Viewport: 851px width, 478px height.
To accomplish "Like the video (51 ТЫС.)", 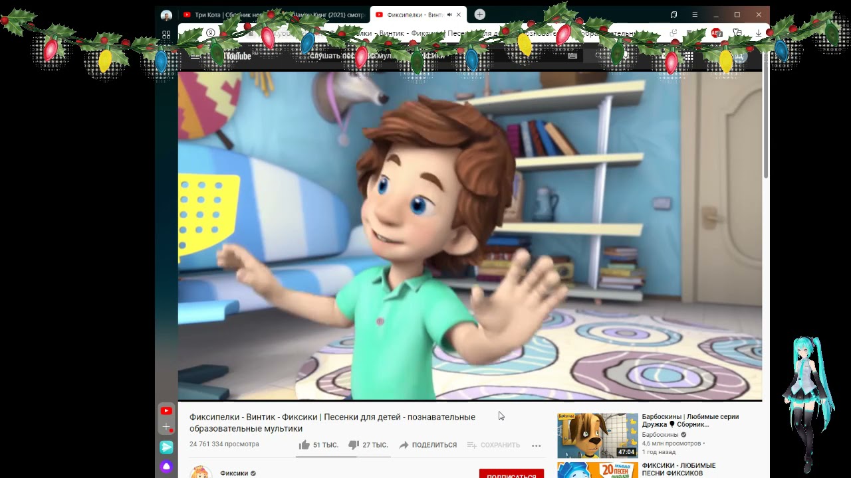I will click(318, 445).
